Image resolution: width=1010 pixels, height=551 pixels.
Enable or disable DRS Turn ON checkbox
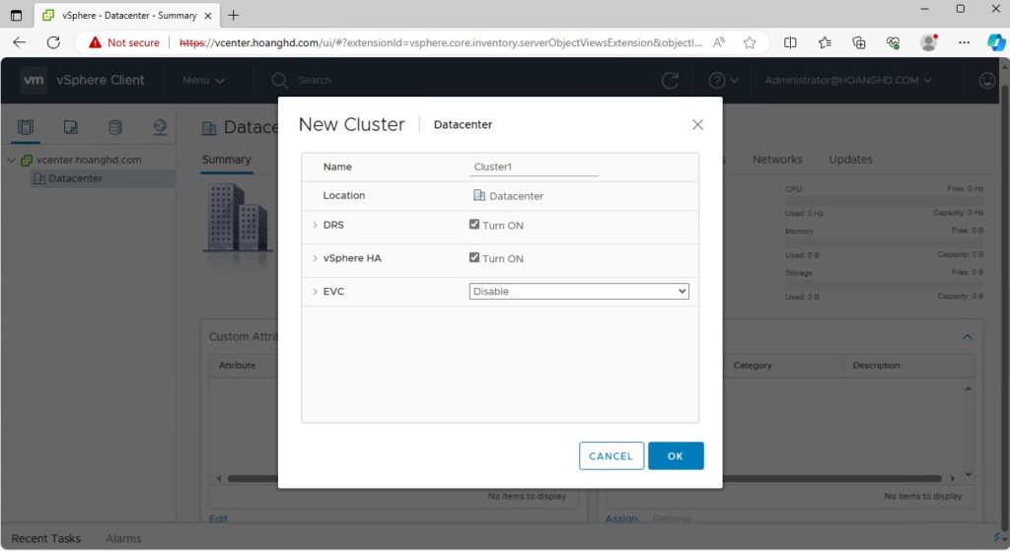click(474, 224)
